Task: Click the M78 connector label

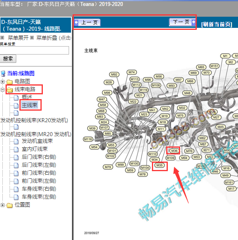Action: 142,174
